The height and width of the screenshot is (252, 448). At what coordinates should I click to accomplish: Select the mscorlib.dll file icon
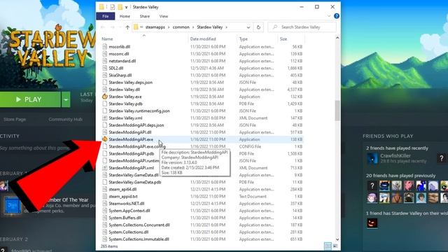point(105,47)
